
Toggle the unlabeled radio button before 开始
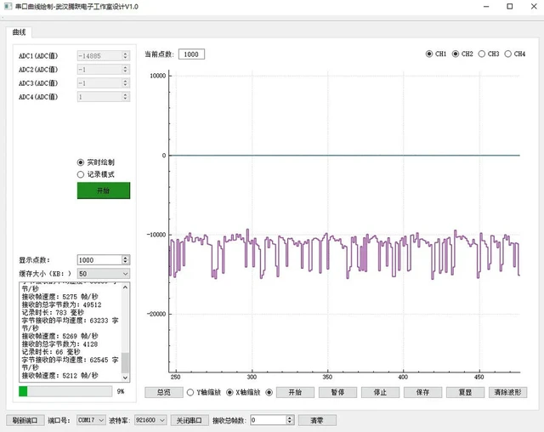point(269,392)
